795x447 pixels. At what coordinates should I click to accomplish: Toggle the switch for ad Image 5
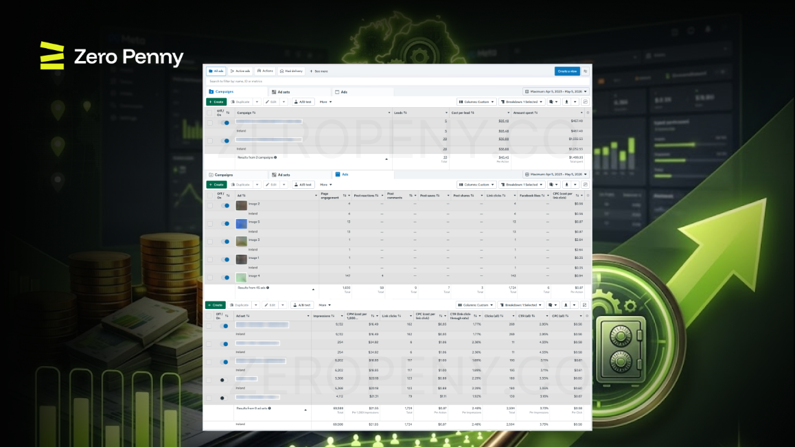[225, 223]
